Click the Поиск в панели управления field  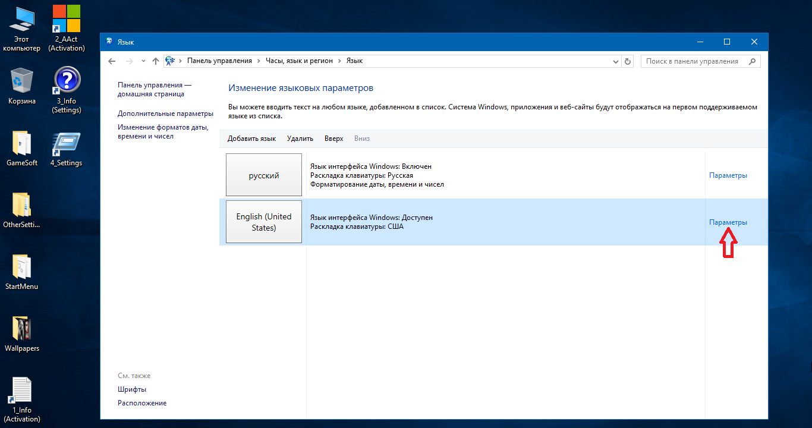point(692,61)
